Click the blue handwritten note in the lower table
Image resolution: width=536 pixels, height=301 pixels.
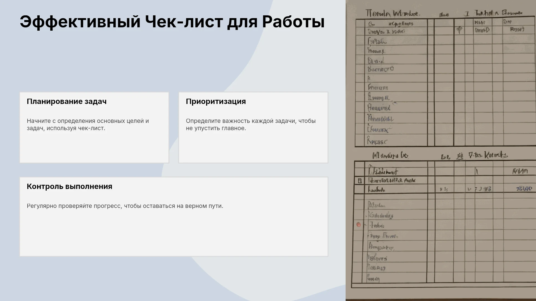point(524,189)
